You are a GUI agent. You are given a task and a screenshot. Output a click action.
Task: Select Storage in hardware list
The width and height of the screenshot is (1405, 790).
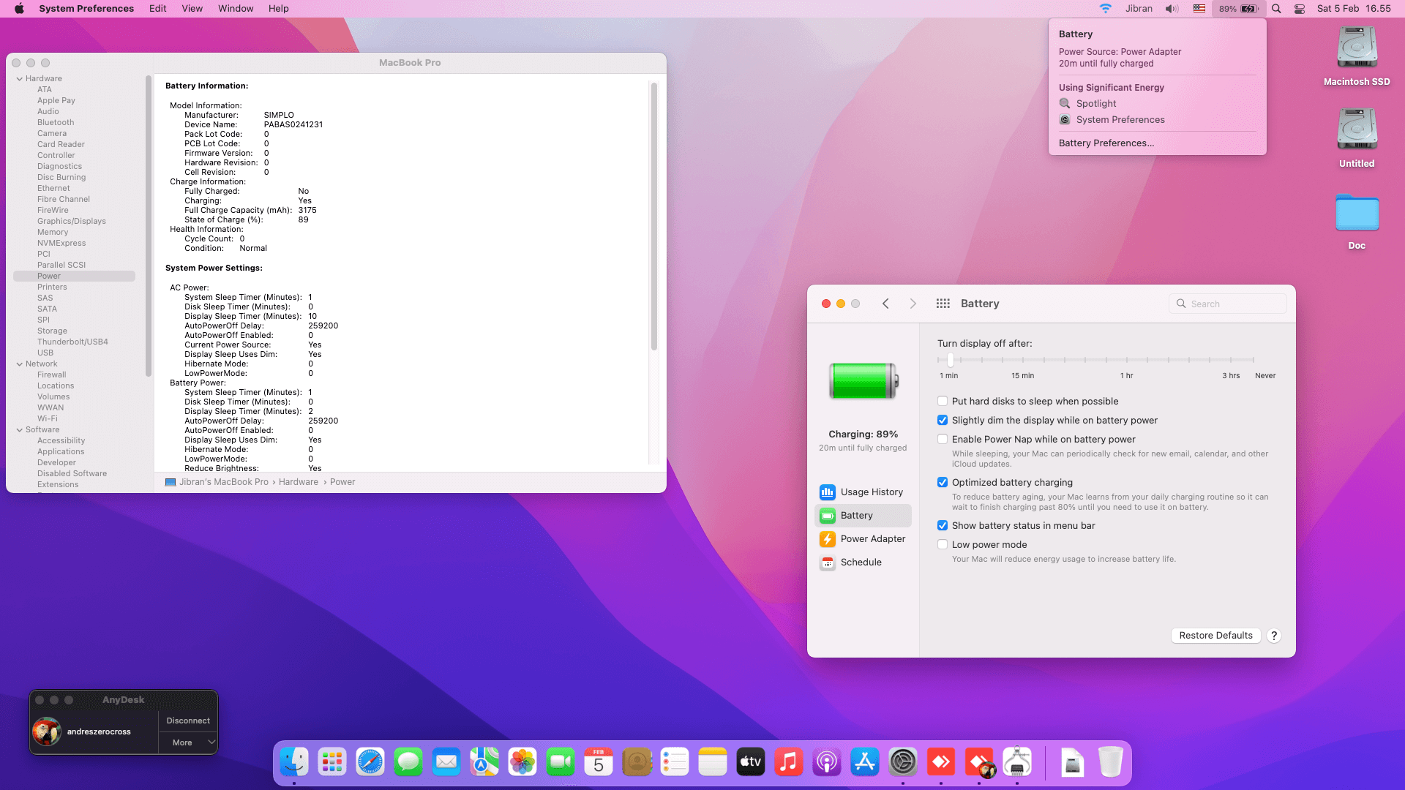(x=52, y=331)
